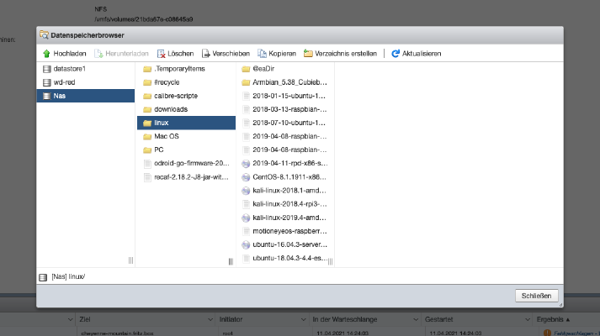Open Gestartet column dropdown arrow
The height and width of the screenshot is (336, 600).
pos(528,319)
